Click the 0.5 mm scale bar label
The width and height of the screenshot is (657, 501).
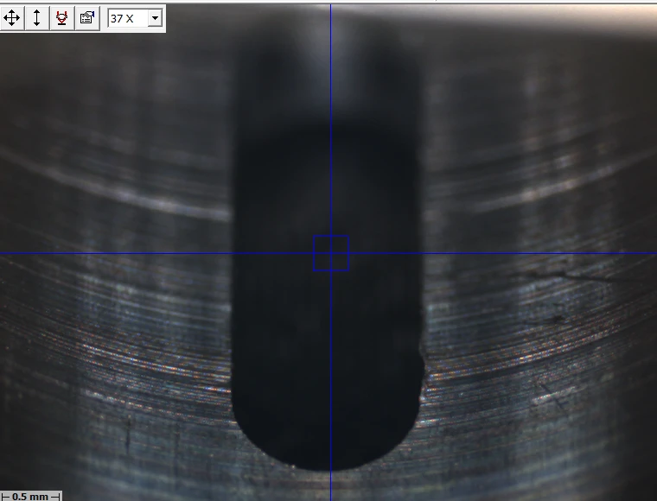pyautogui.click(x=30, y=497)
